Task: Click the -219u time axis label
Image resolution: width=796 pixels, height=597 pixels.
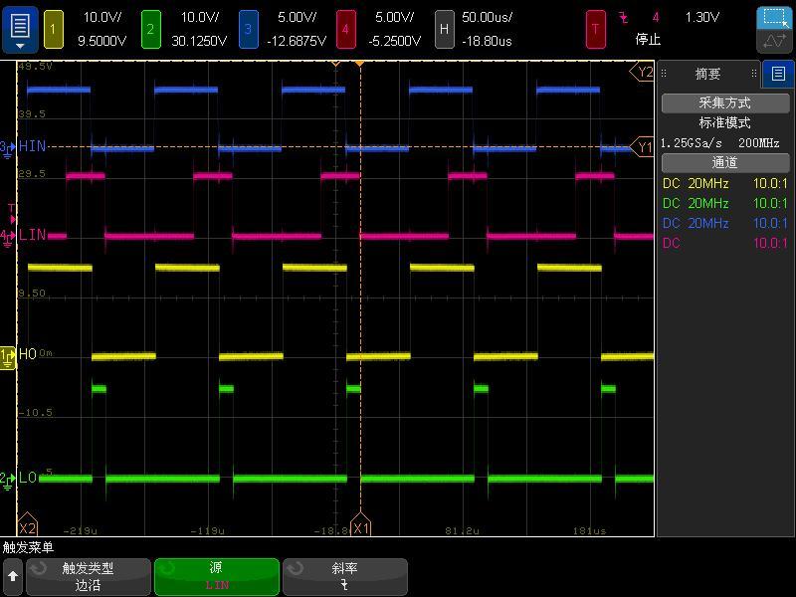Action: point(81,531)
